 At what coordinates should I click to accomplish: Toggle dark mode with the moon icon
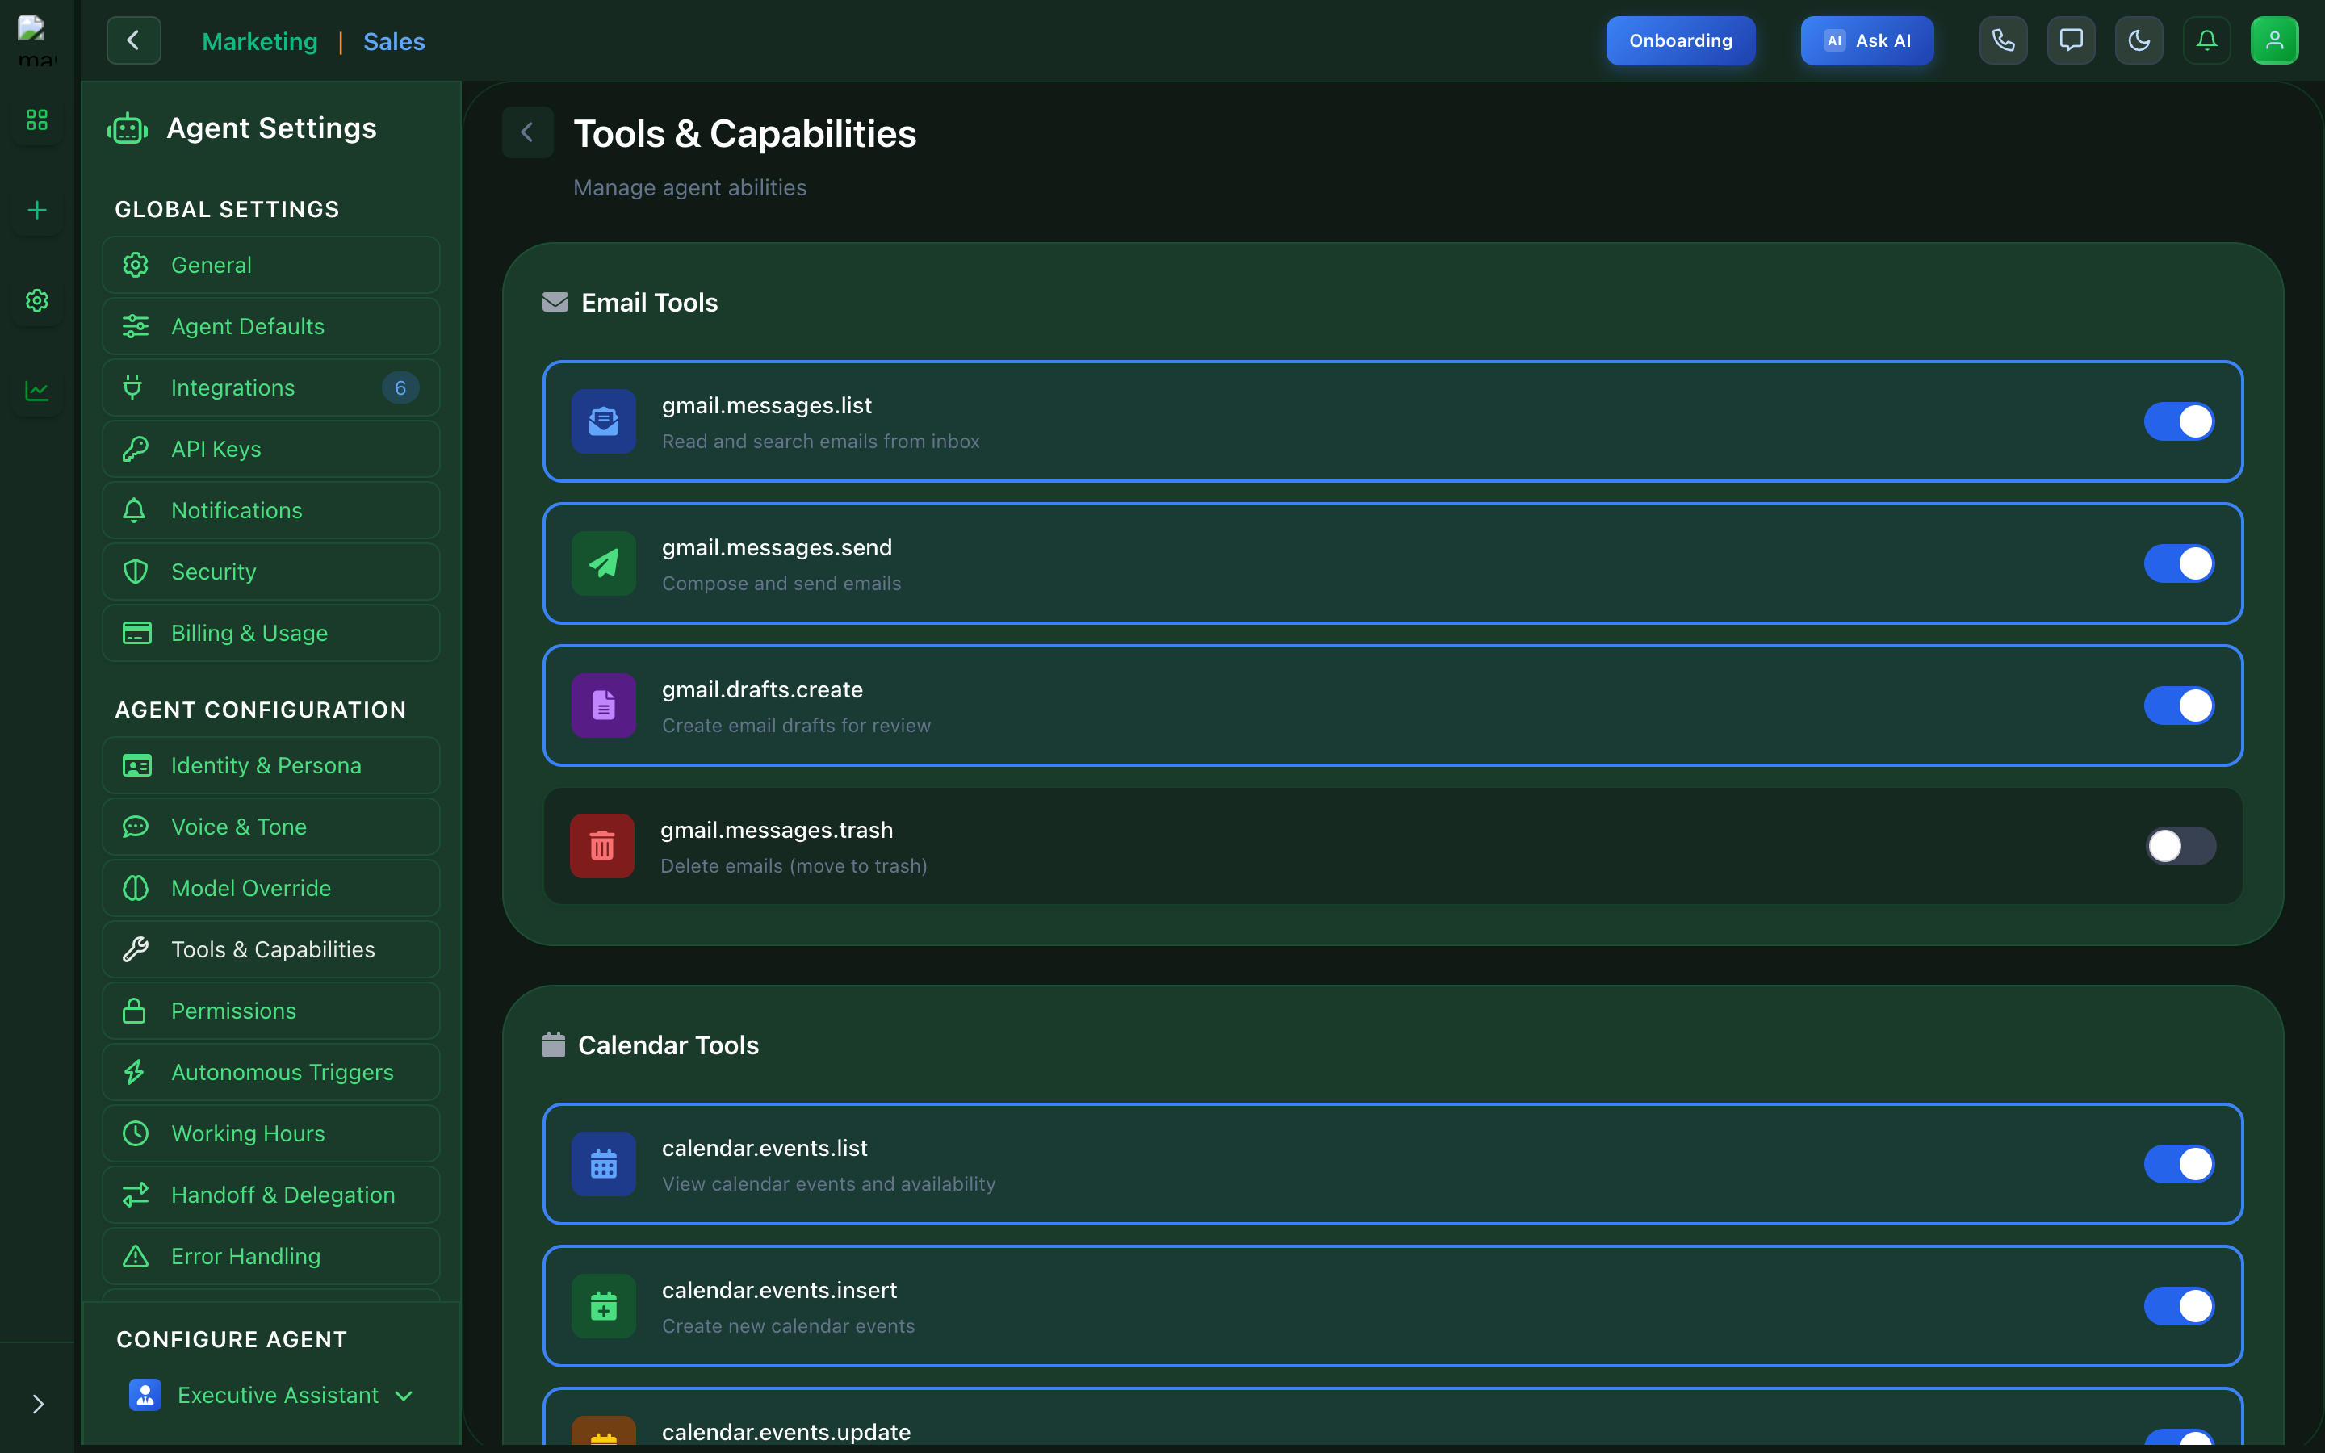tap(2139, 40)
